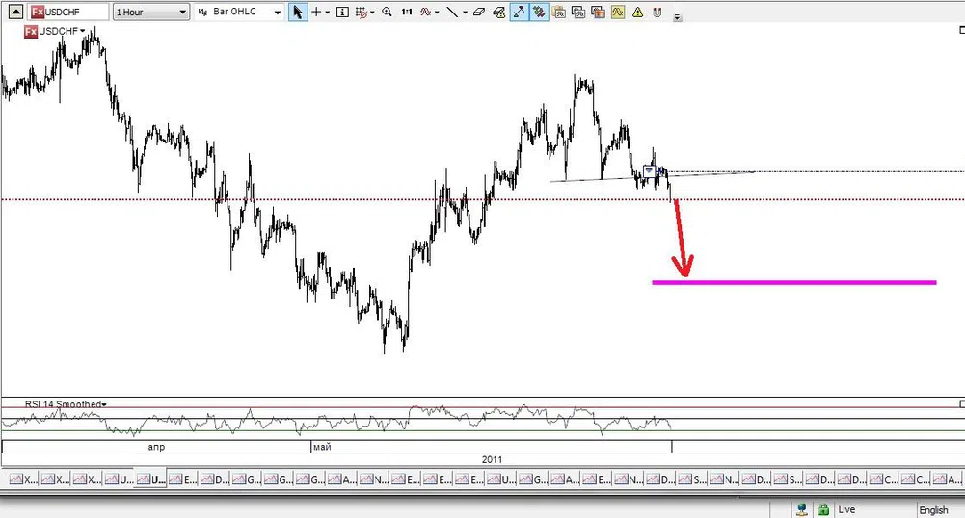Click the green padlock status icon
Image resolution: width=965 pixels, height=518 pixels.
(823, 509)
